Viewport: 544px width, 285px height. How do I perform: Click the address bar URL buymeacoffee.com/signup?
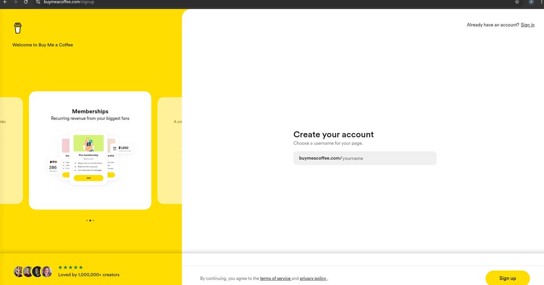coord(69,2)
